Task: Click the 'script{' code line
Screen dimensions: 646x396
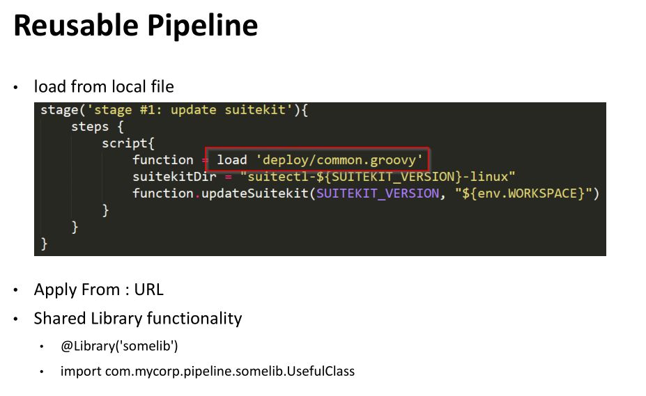Action: (x=128, y=143)
